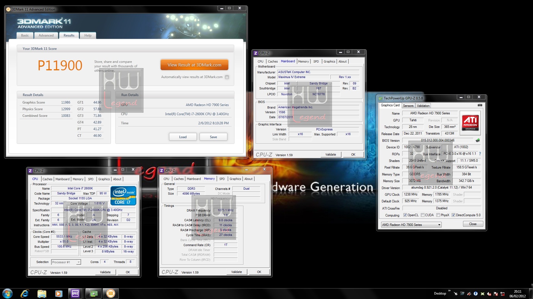Take a GPU-Z screenshot with camera icon

tap(480, 105)
